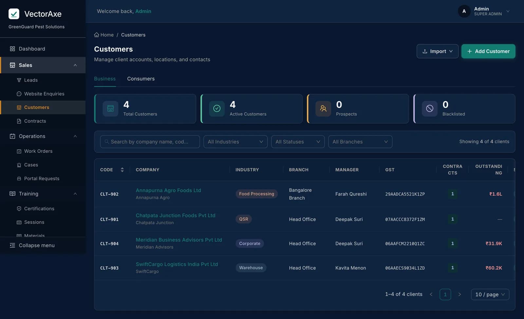524x319 pixels.
Task: Go to previous page arrow
Action: [x=431, y=294]
